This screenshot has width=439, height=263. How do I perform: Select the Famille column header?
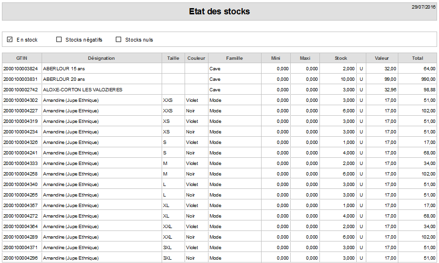pyautogui.click(x=235, y=58)
